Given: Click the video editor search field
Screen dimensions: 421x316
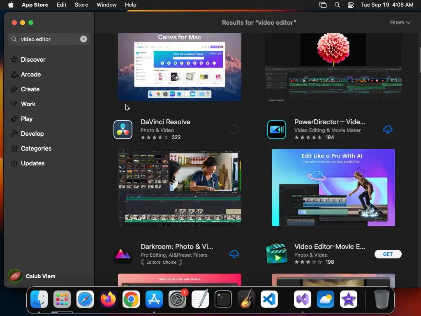Looking at the screenshot, I should (x=49, y=39).
